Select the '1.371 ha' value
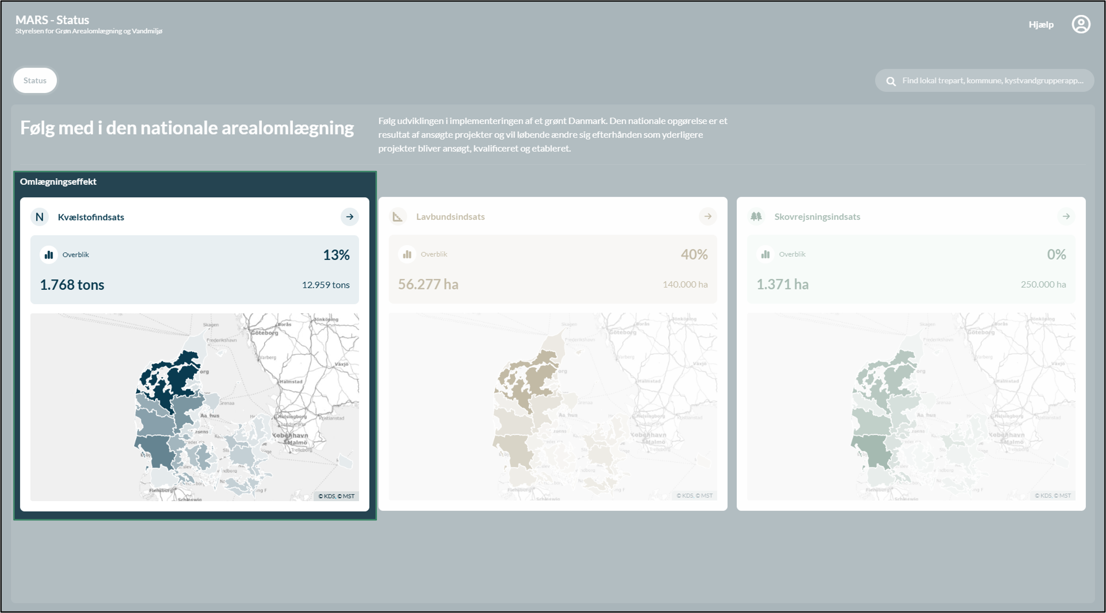Image resolution: width=1106 pixels, height=613 pixels. coord(783,284)
